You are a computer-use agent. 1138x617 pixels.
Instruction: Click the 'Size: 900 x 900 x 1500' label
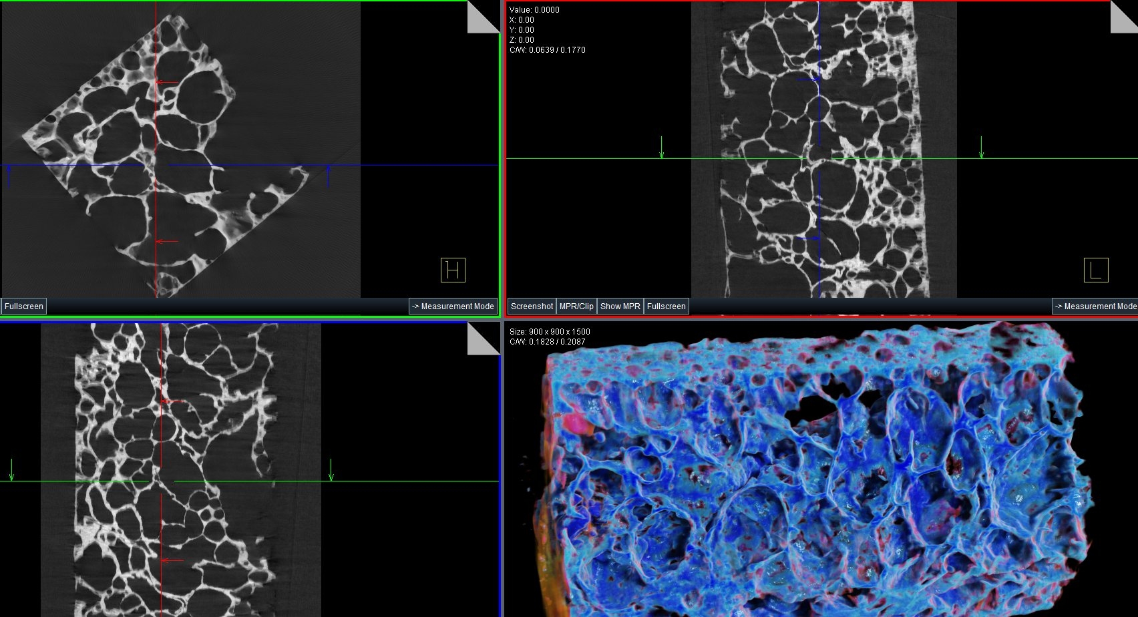[550, 332]
